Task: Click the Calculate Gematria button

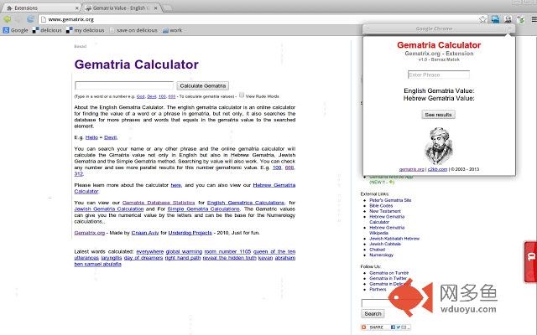Action: (x=203, y=85)
